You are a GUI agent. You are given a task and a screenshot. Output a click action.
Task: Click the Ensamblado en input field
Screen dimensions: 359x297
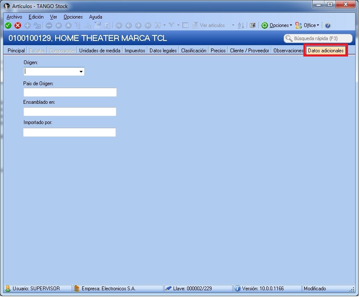tap(70, 112)
